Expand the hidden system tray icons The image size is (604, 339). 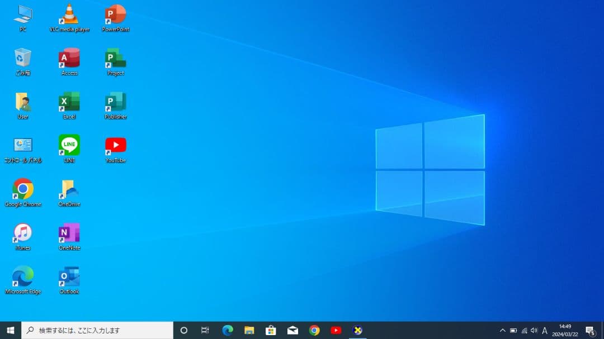point(502,330)
